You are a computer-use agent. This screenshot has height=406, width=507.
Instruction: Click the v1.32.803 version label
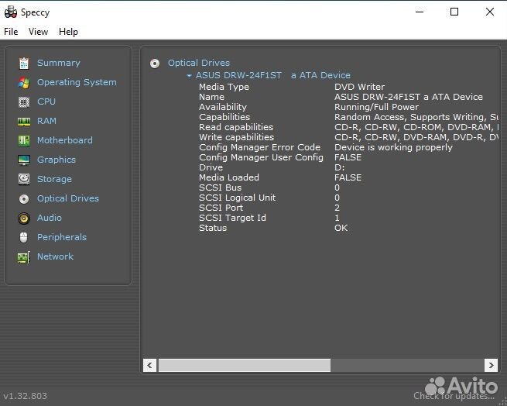click(x=26, y=396)
